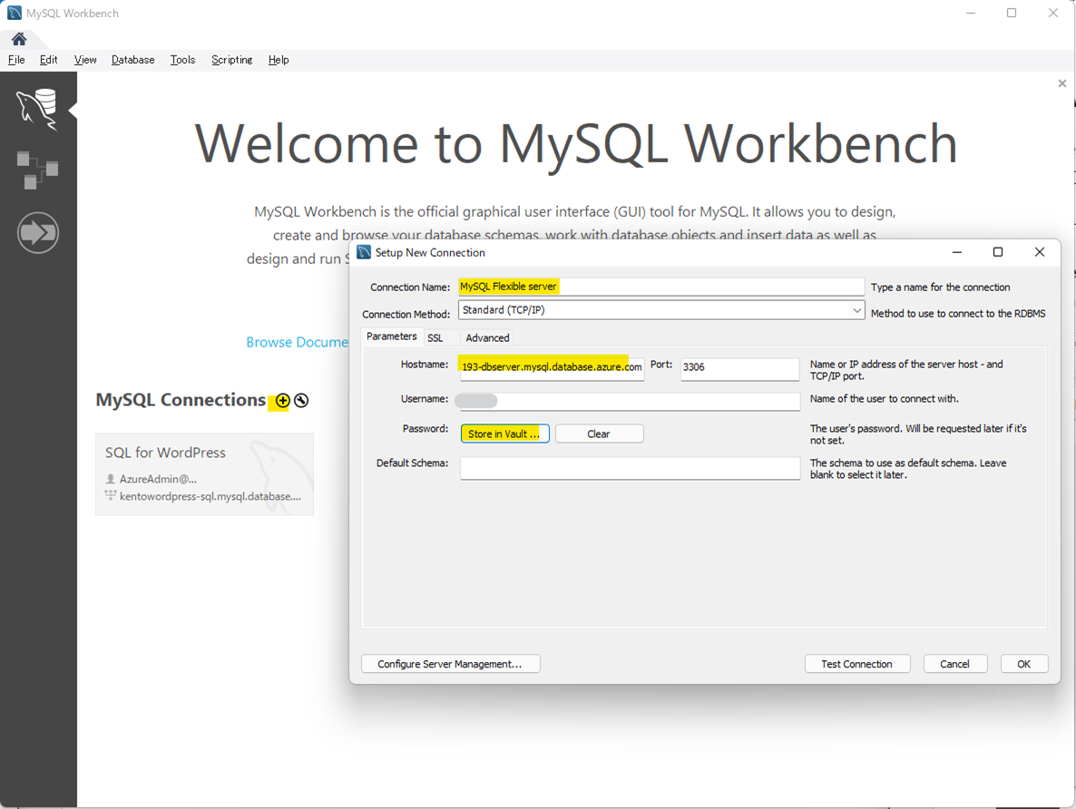Click the home tab icon
This screenshot has width=1076, height=809.
coord(19,39)
